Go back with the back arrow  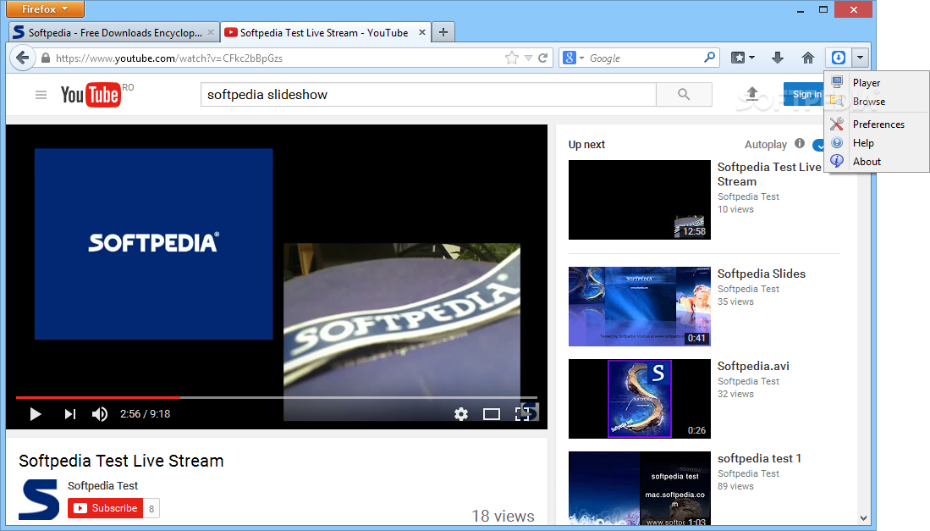tap(23, 58)
